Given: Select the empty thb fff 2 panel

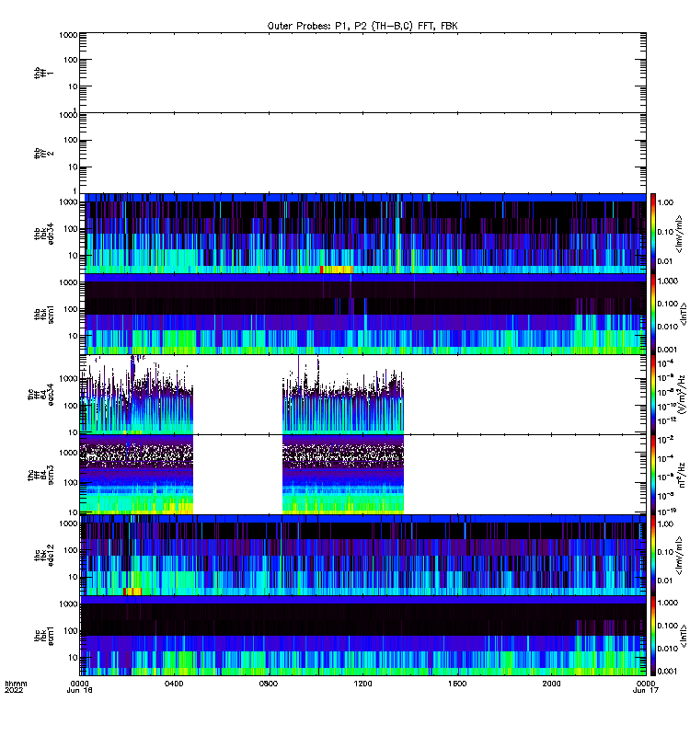Looking at the screenshot, I should point(362,153).
